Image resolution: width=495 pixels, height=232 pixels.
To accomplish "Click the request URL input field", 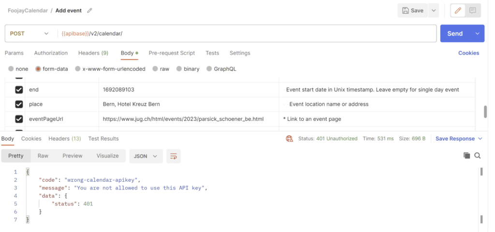I will pos(246,33).
